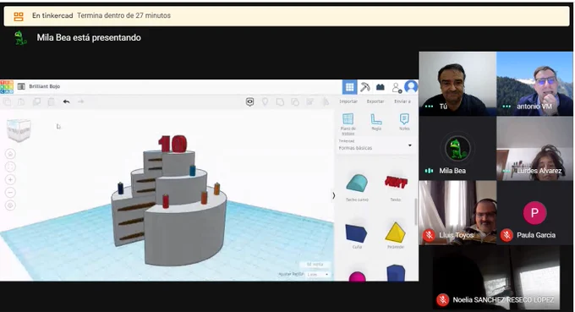Pick the magenta sphere shape
The height and width of the screenshot is (312, 575).
coord(357,276)
